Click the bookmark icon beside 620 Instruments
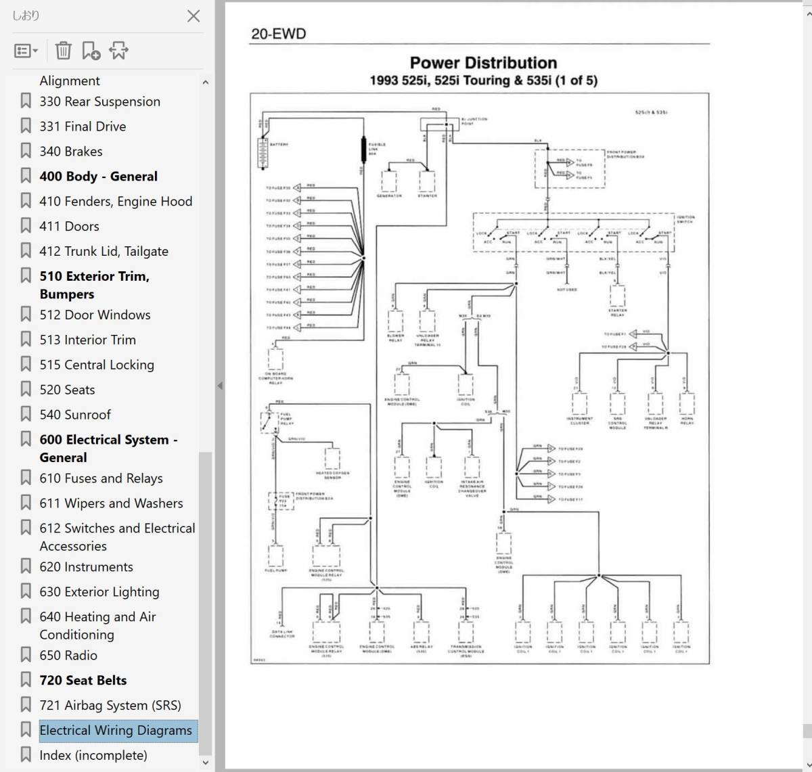This screenshot has width=812, height=772. point(26,567)
